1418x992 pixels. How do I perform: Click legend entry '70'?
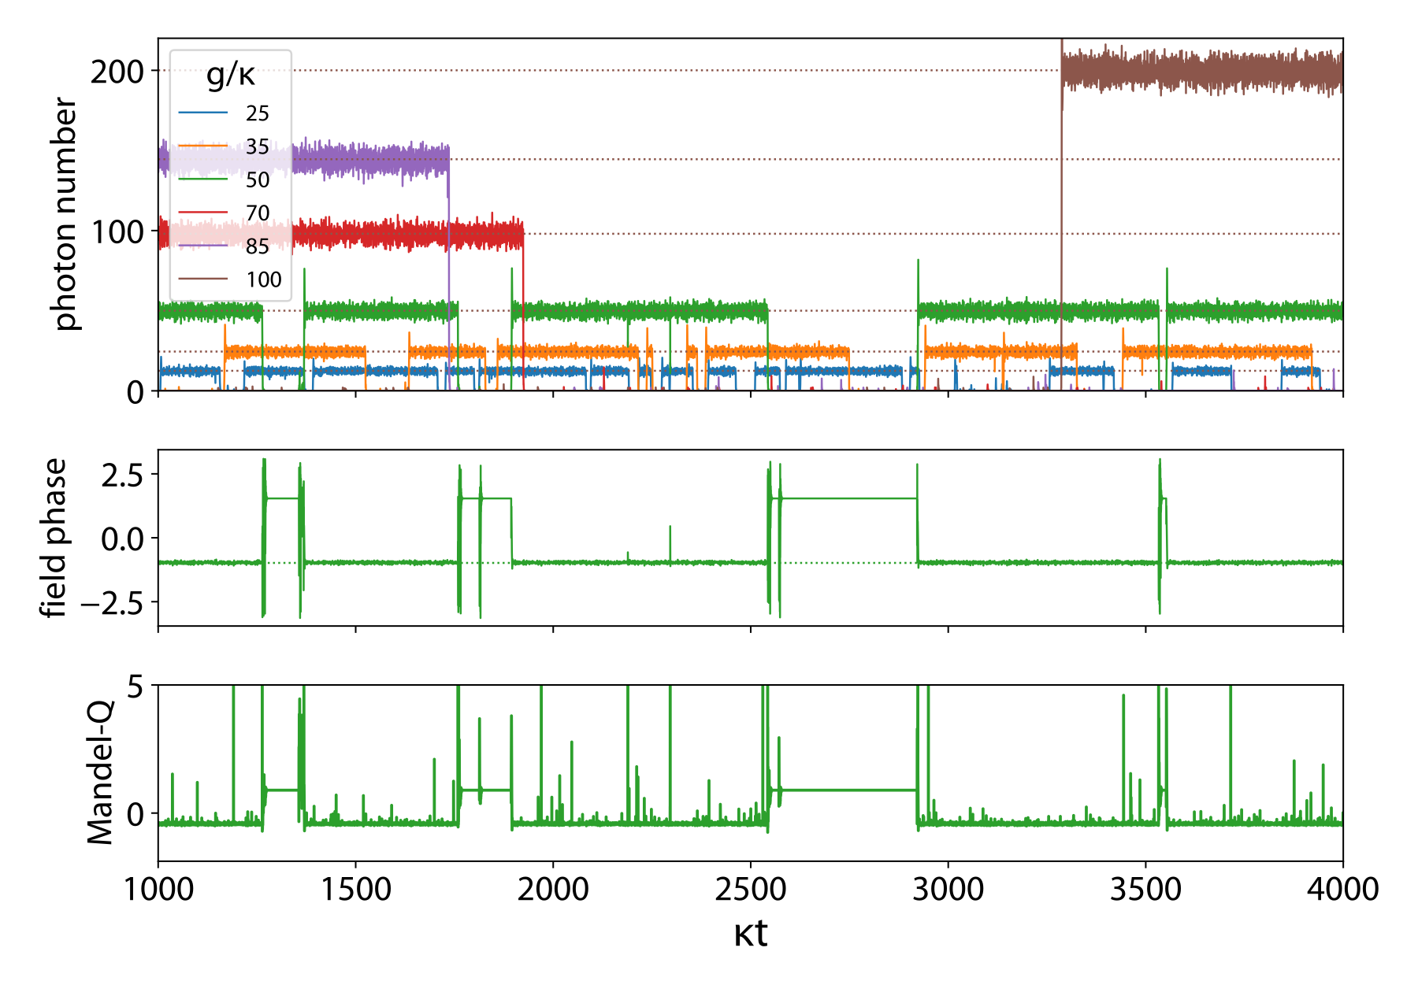258,213
